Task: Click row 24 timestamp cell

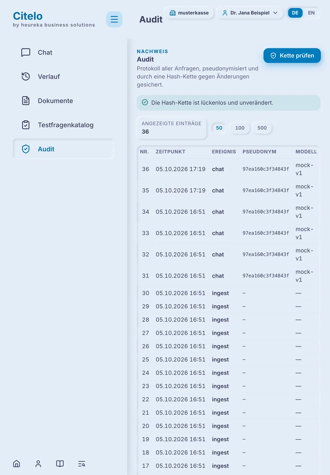Action: click(180, 373)
